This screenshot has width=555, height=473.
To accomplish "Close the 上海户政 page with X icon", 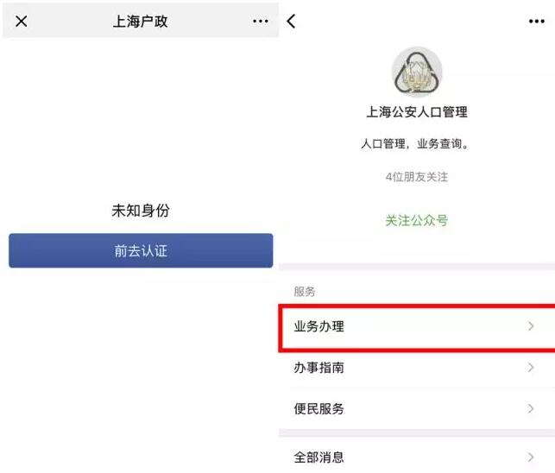I will (22, 22).
